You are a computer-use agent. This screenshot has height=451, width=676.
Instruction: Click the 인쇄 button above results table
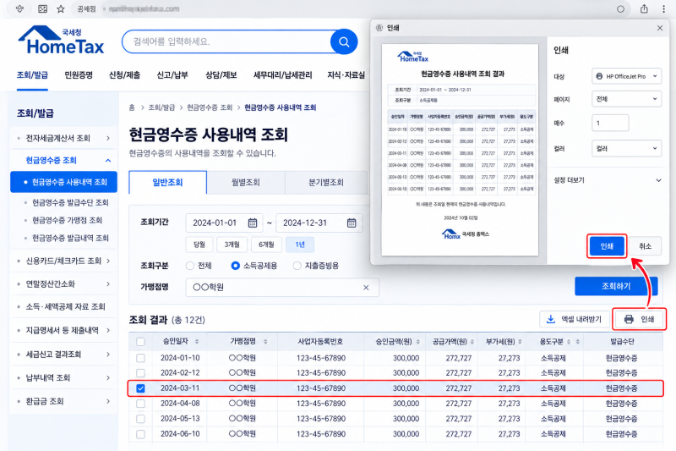click(x=640, y=319)
